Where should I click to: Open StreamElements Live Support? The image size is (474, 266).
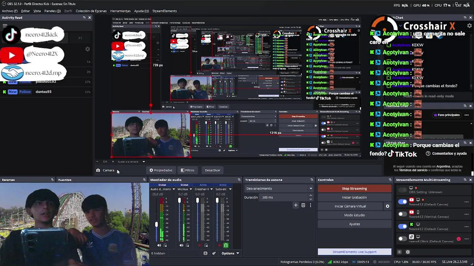(x=354, y=252)
